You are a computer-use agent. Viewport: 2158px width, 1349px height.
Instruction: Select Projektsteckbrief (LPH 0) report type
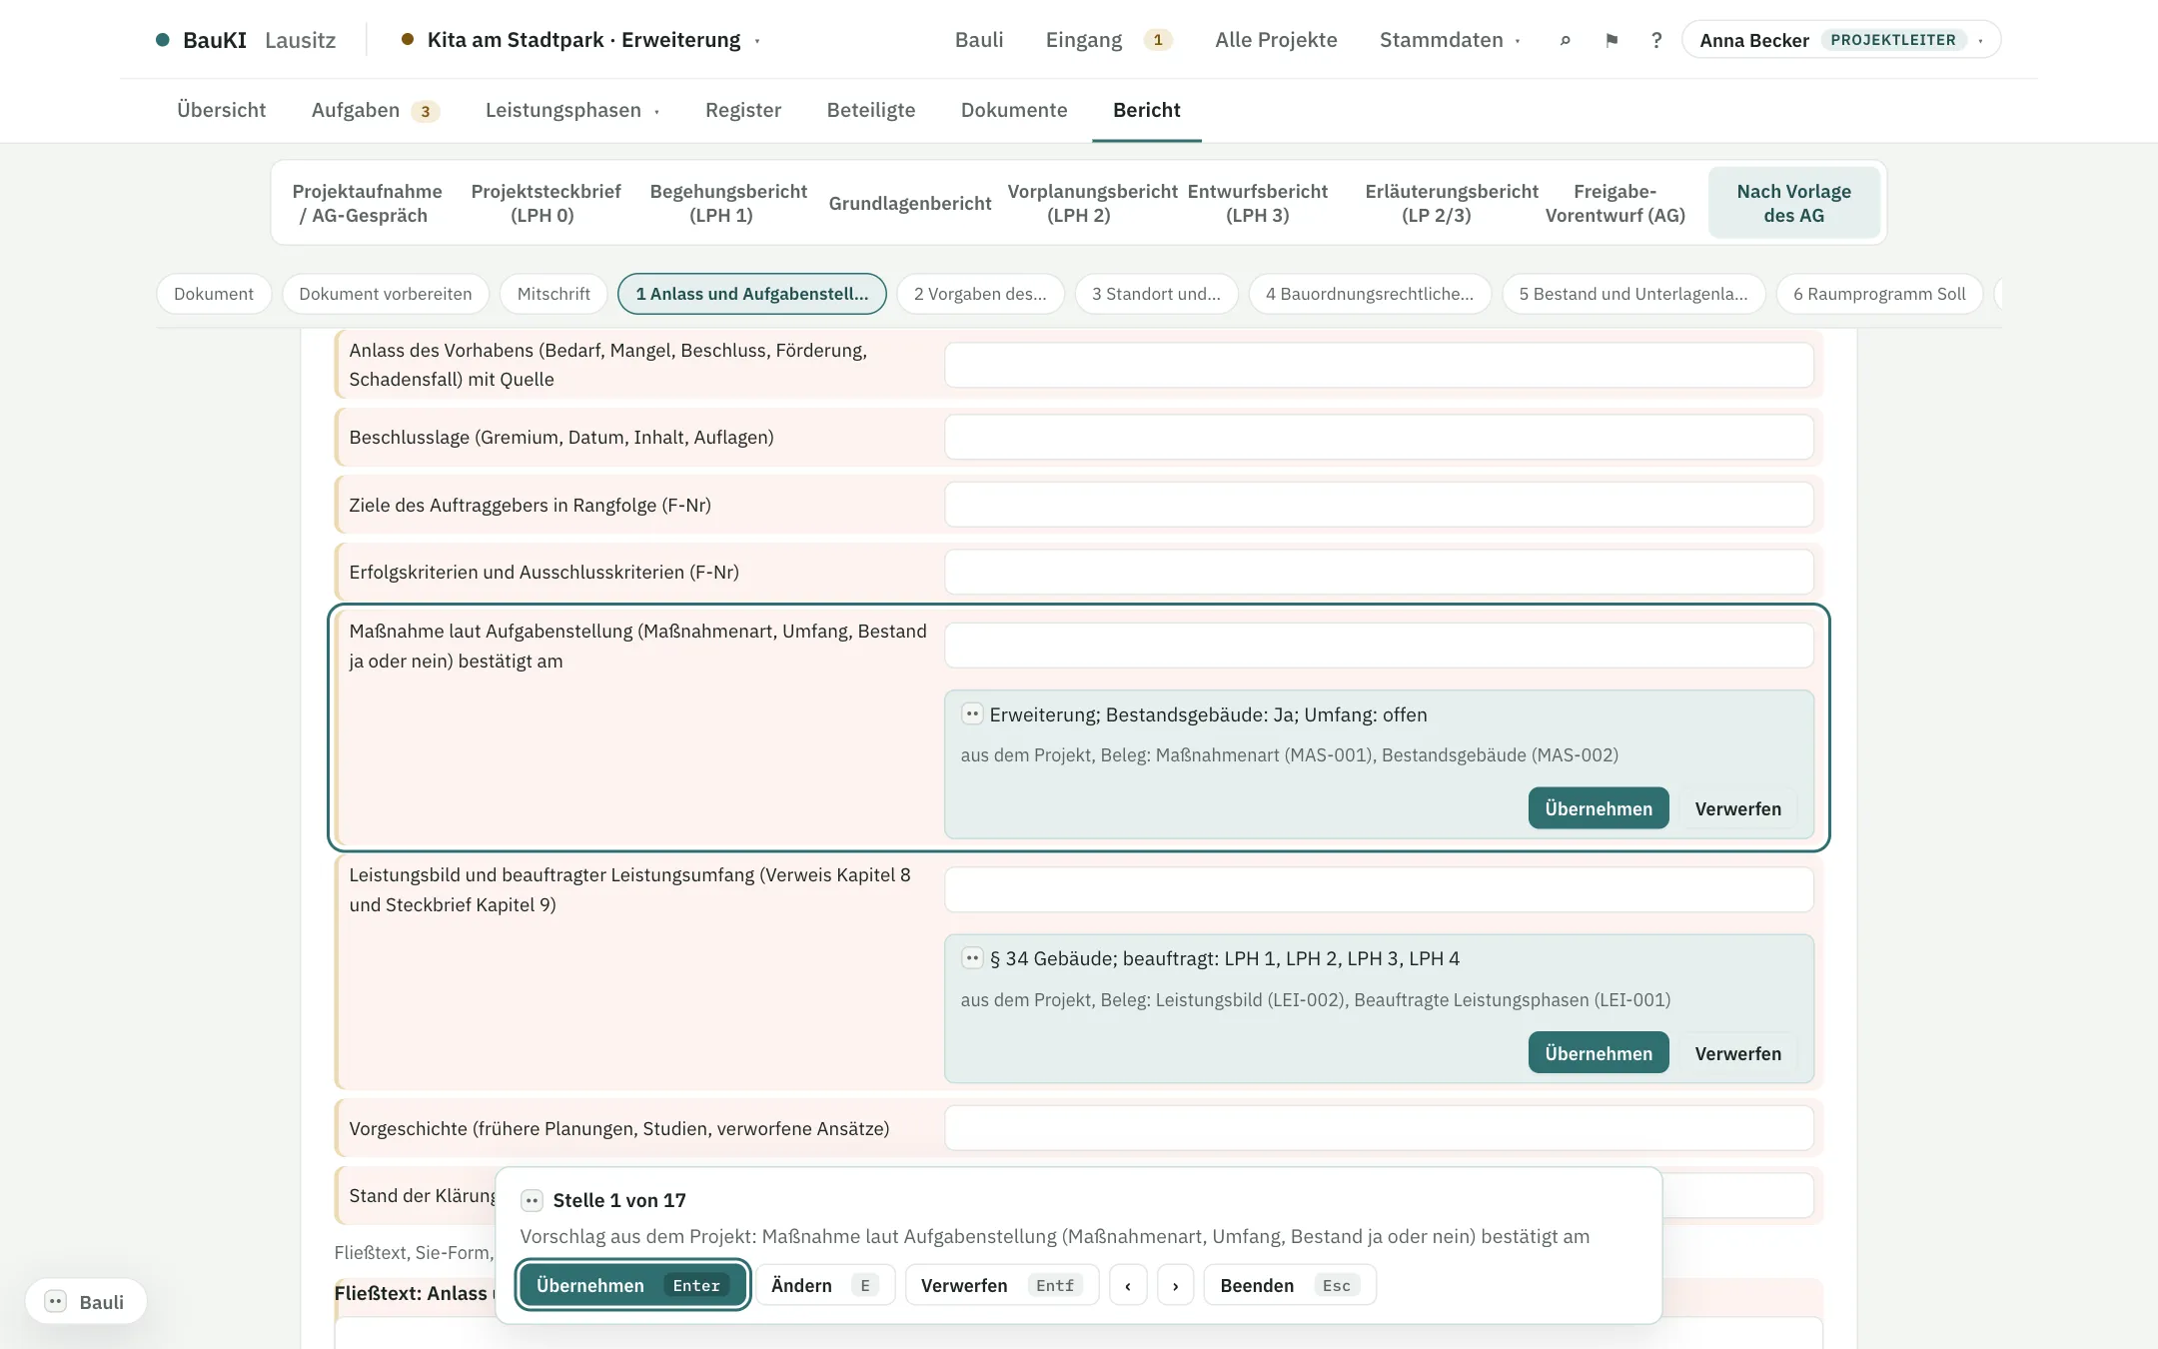[545, 203]
